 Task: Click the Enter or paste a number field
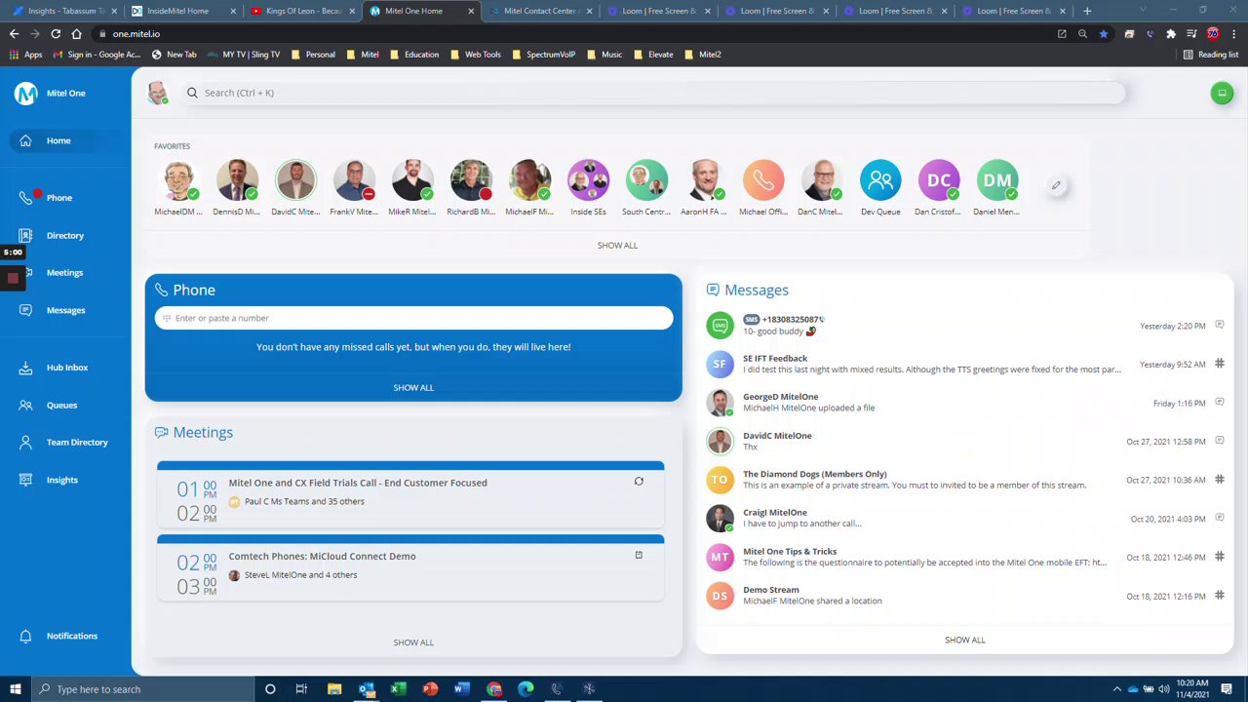[413, 318]
